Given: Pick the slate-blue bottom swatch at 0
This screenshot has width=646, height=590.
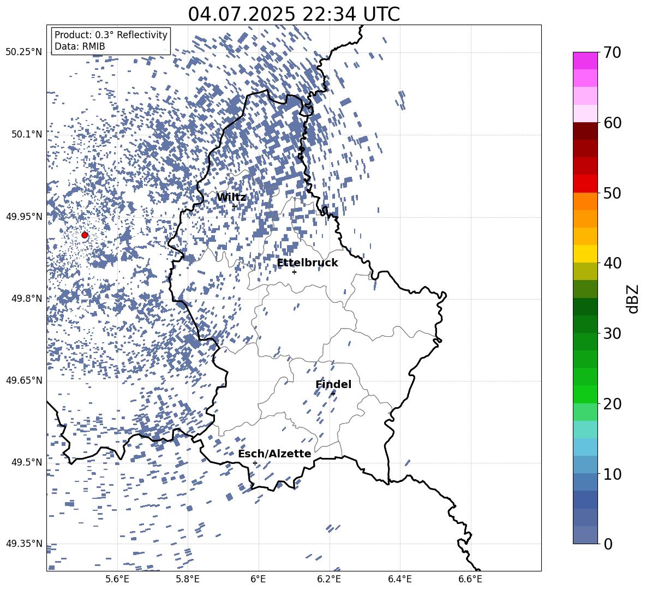Looking at the screenshot, I should [585, 535].
